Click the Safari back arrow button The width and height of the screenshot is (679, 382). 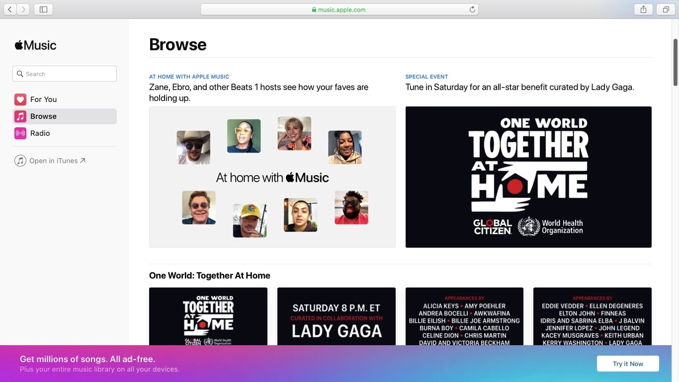[10, 9]
